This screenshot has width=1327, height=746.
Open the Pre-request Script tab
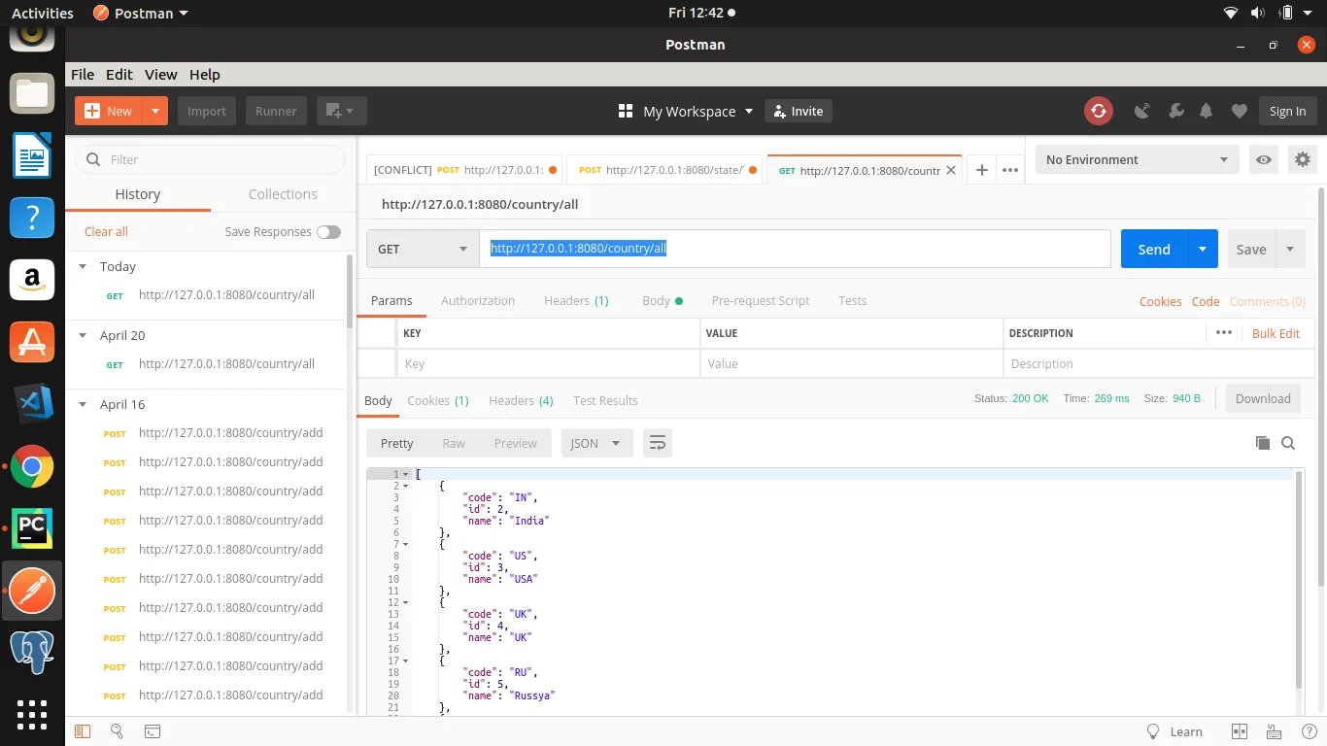pyautogui.click(x=761, y=300)
